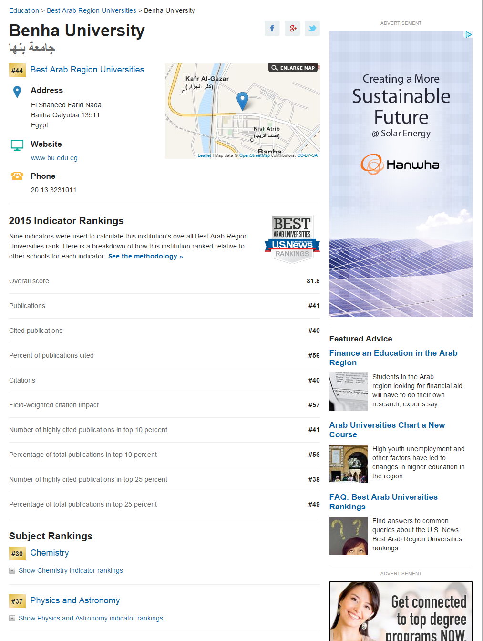Expand Physics and Astronomy indicator rankings
Screen dimensions: 483x641
(x=90, y=618)
